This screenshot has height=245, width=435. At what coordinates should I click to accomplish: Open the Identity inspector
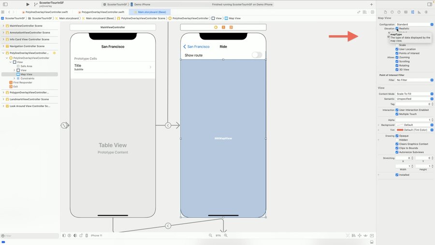(406, 12)
